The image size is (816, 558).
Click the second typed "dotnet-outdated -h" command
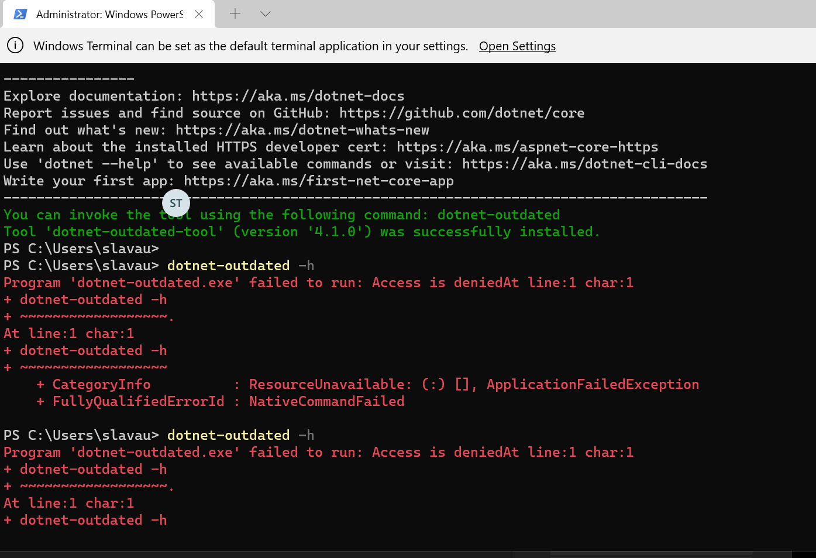[x=241, y=435]
